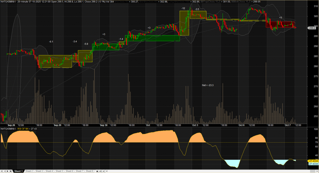The image size is (319, 173).
Task: Click the Oct 3 date label
Action: [195, 125]
